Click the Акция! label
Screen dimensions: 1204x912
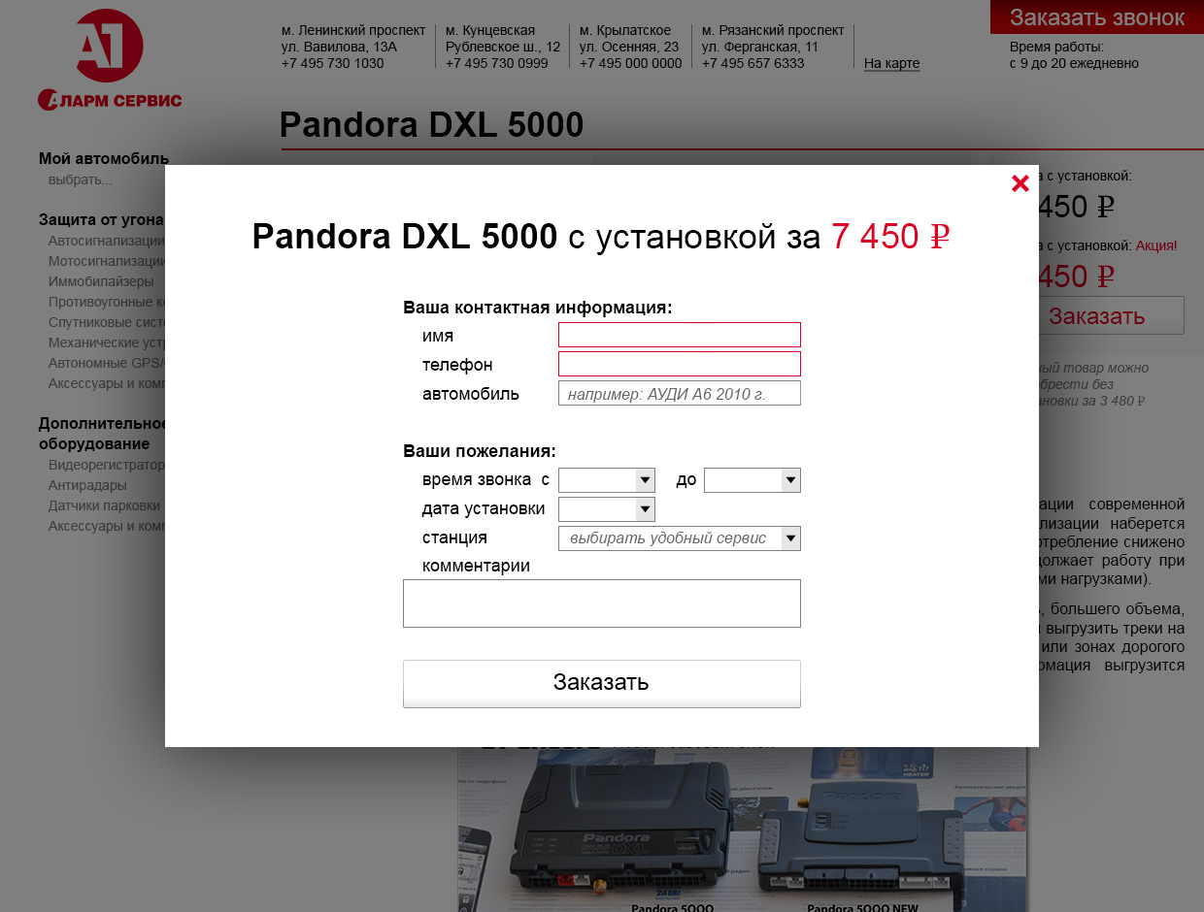[1156, 245]
